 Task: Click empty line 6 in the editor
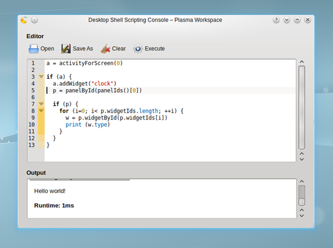point(170,97)
